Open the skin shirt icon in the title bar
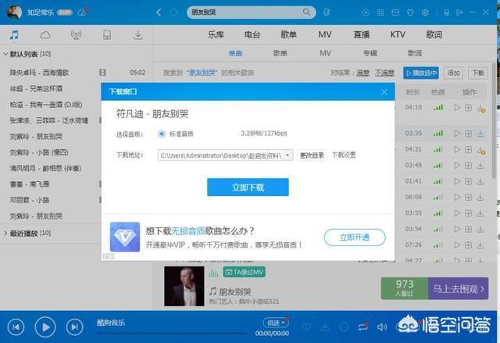 tap(410, 13)
